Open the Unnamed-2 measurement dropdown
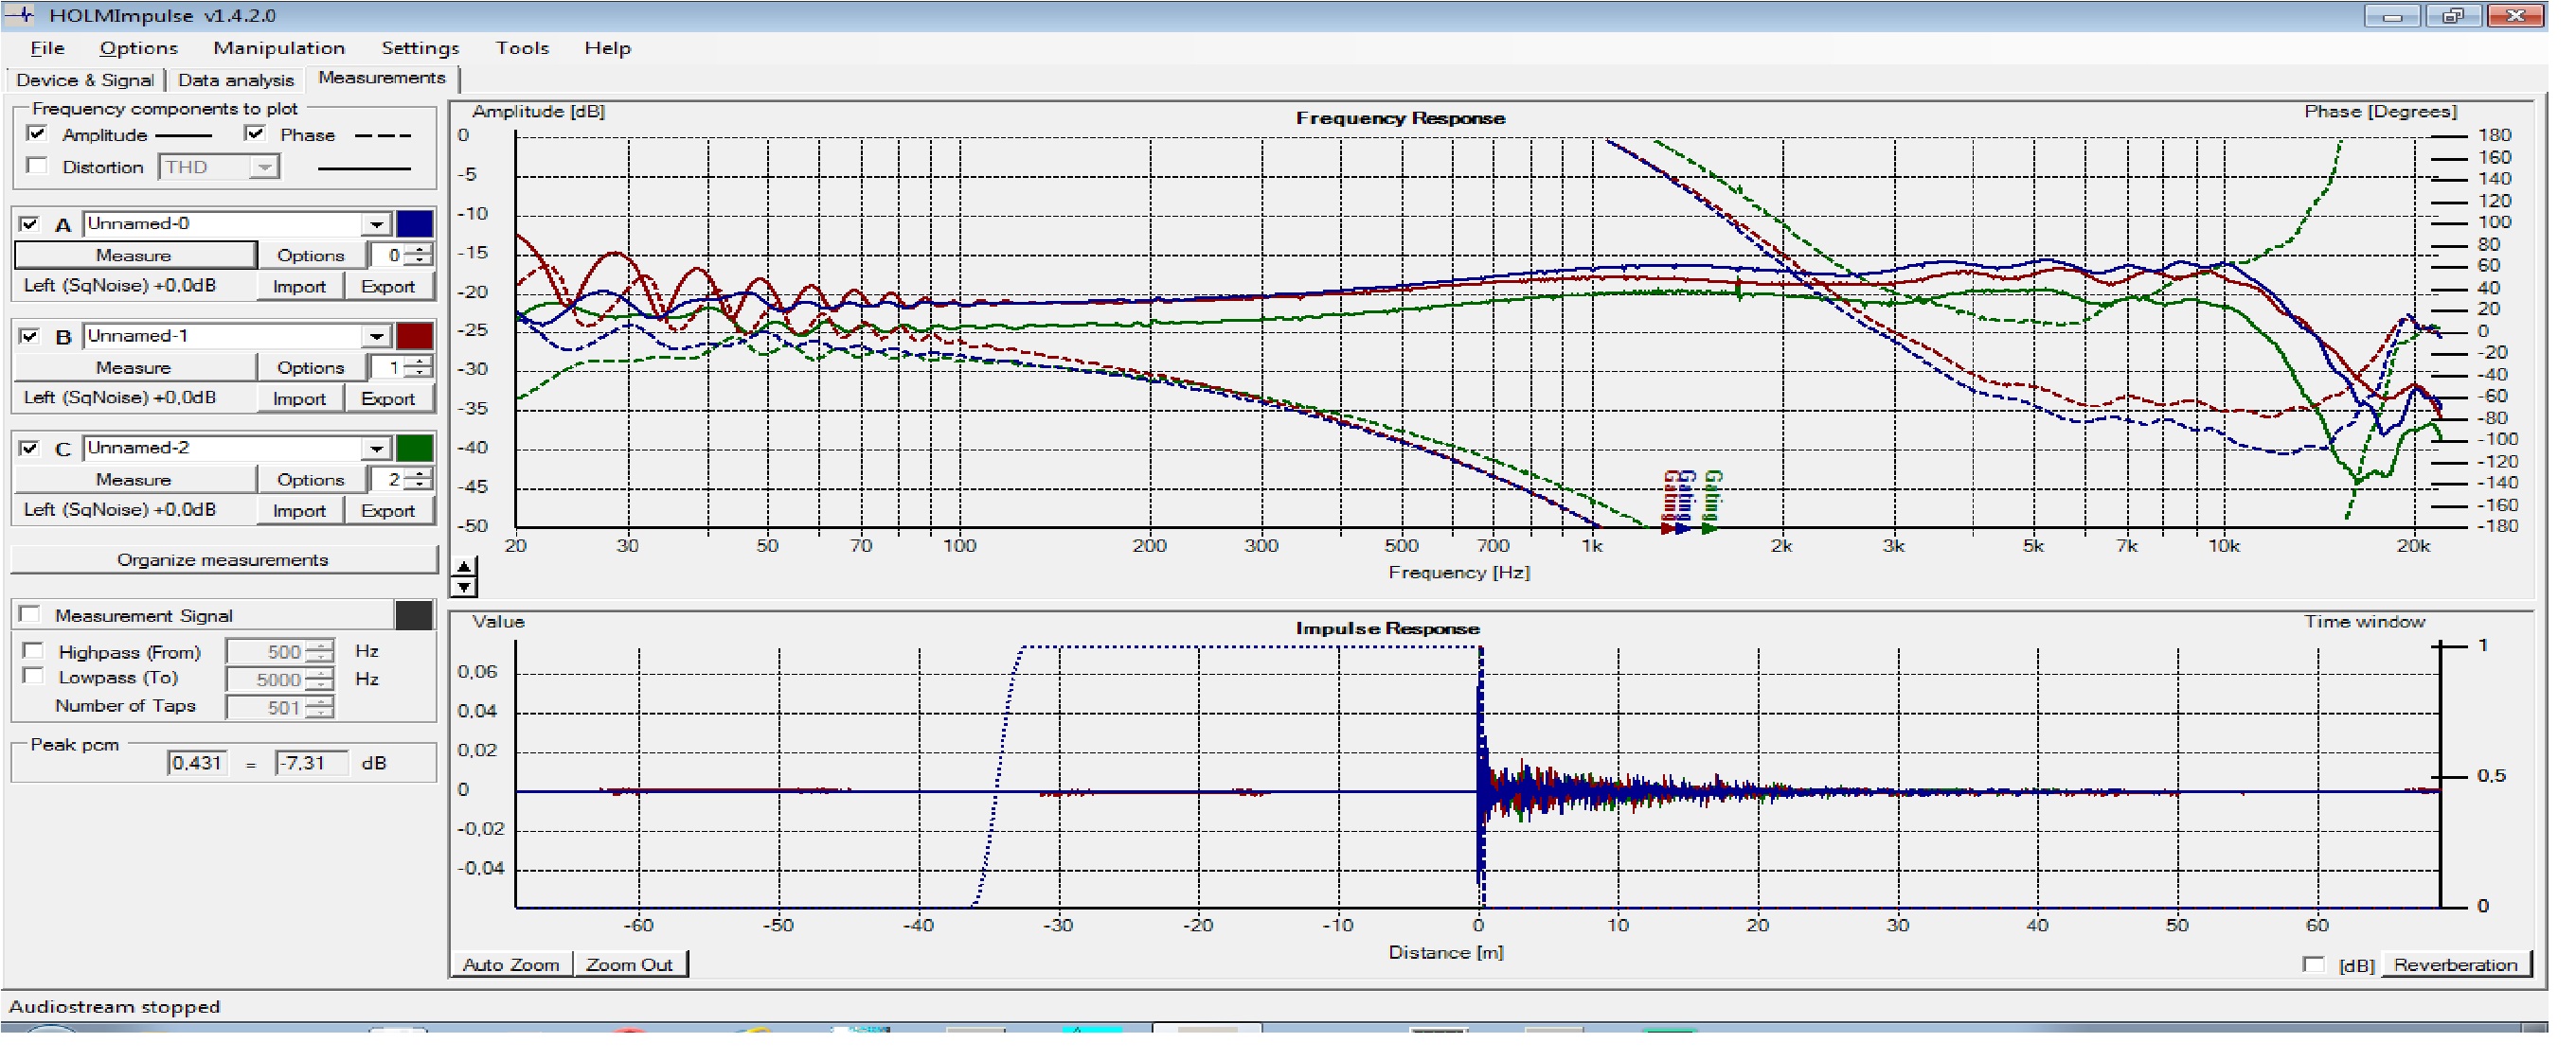Viewport: 2576px width, 1060px height. pyautogui.click(x=376, y=449)
